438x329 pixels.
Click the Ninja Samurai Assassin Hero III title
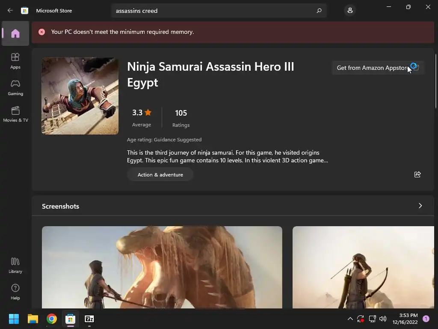210,75
